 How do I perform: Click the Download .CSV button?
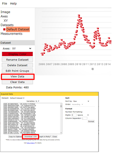[x=31, y=137]
